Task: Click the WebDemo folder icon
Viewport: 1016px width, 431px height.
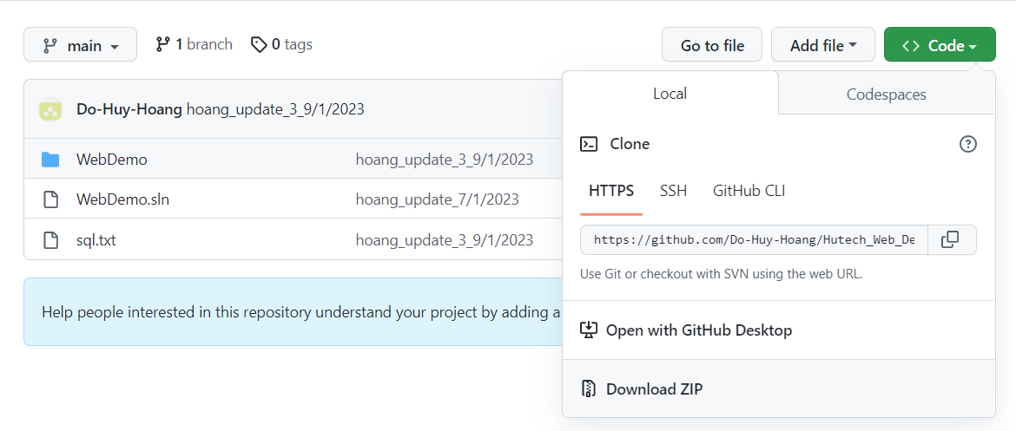Action: click(50, 160)
